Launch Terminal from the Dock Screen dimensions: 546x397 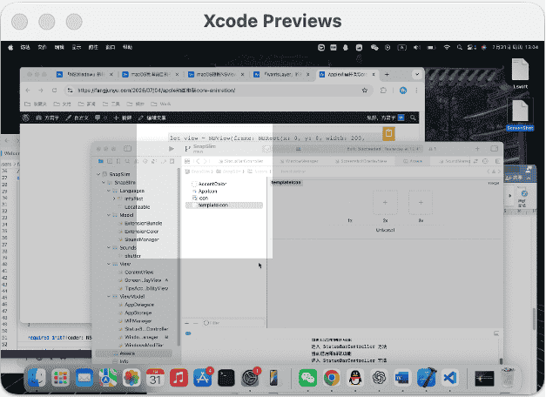[x=226, y=378]
